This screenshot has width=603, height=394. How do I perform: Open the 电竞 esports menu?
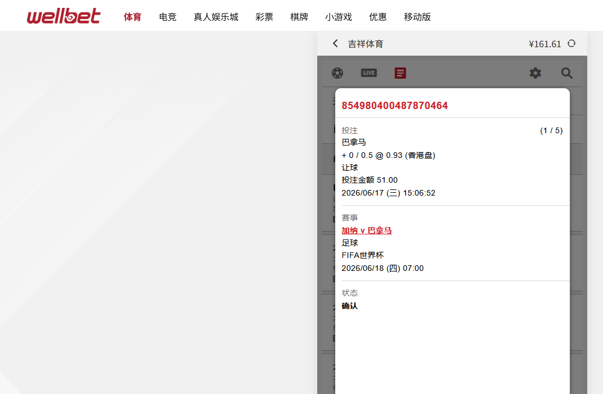point(168,17)
